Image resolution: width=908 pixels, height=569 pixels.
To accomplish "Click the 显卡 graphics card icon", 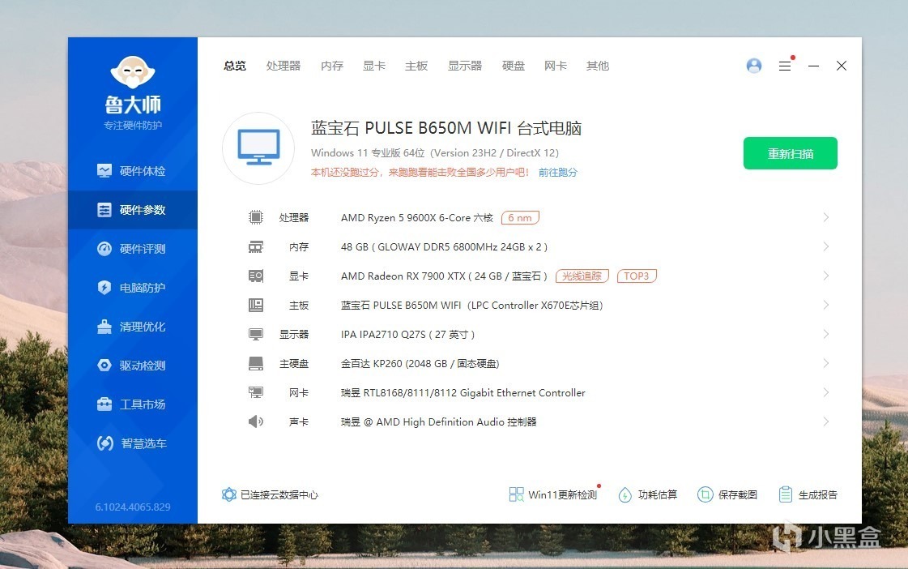I will pyautogui.click(x=255, y=276).
